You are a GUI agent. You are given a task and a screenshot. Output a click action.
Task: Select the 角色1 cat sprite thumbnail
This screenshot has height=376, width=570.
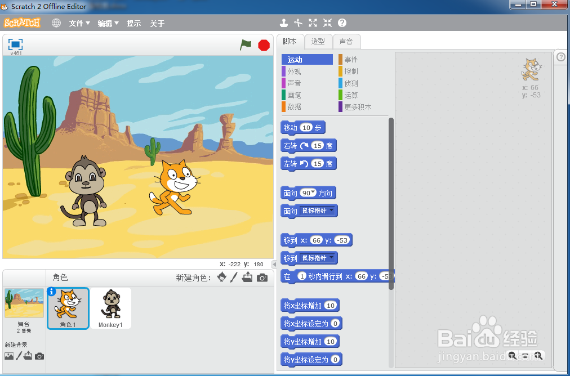point(68,308)
